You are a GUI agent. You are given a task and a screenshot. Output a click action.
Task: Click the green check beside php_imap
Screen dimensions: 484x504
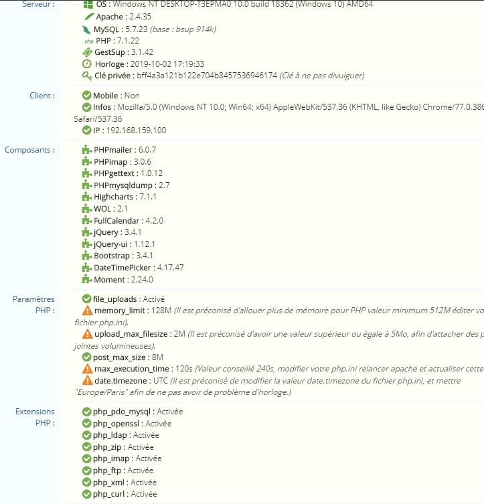click(86, 458)
